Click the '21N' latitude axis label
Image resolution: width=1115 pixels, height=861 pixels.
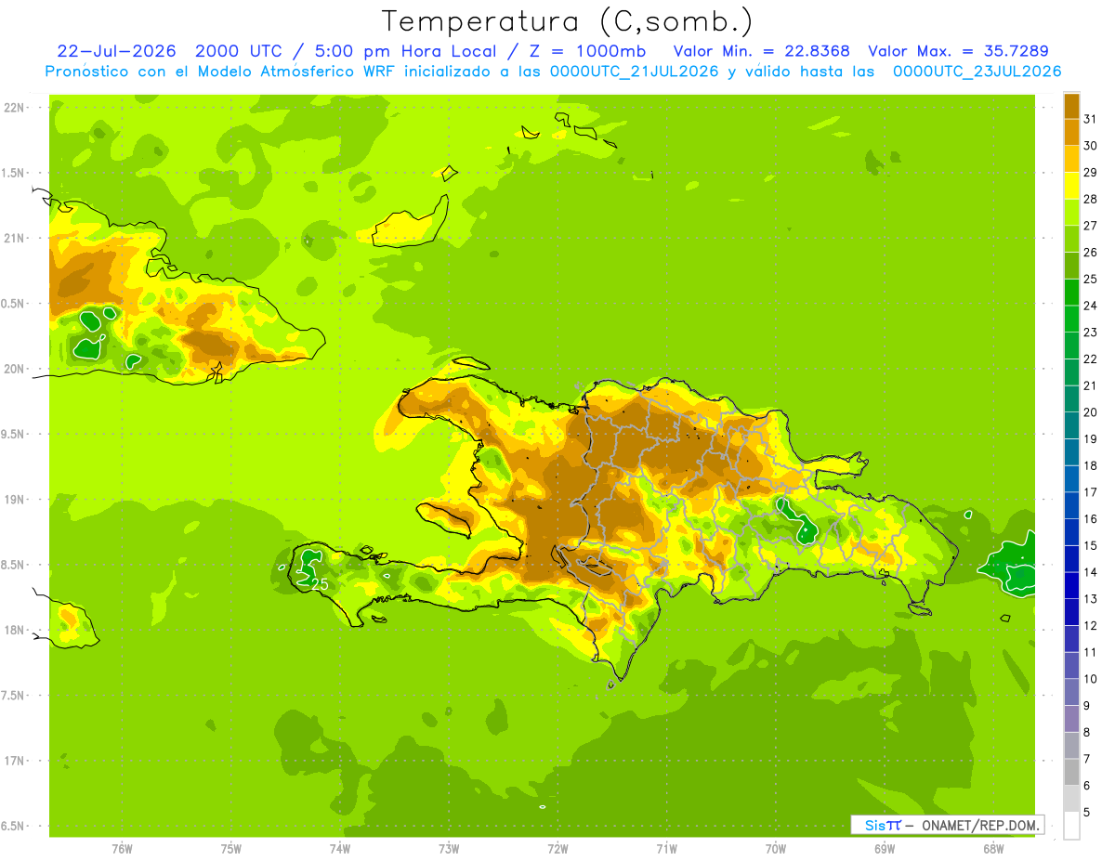click(x=13, y=238)
